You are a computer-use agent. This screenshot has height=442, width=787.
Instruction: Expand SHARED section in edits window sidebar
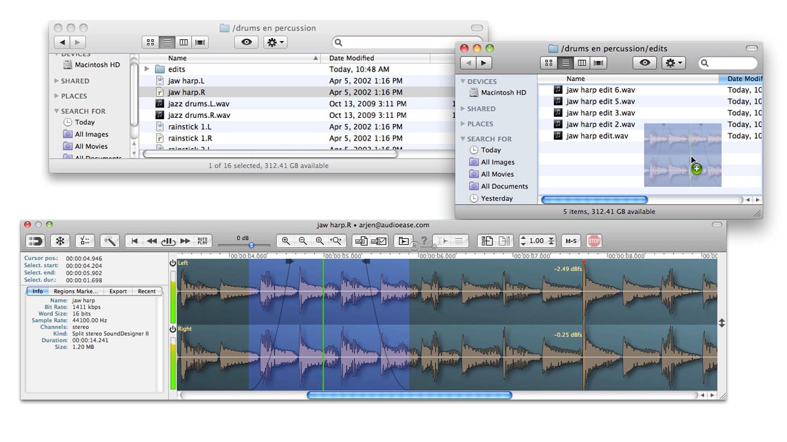(x=463, y=109)
